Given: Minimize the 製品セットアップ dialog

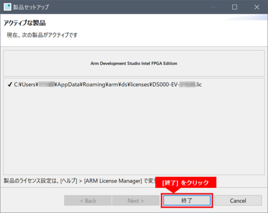Looking at the screenshot, I should pyautogui.click(x=213, y=7).
